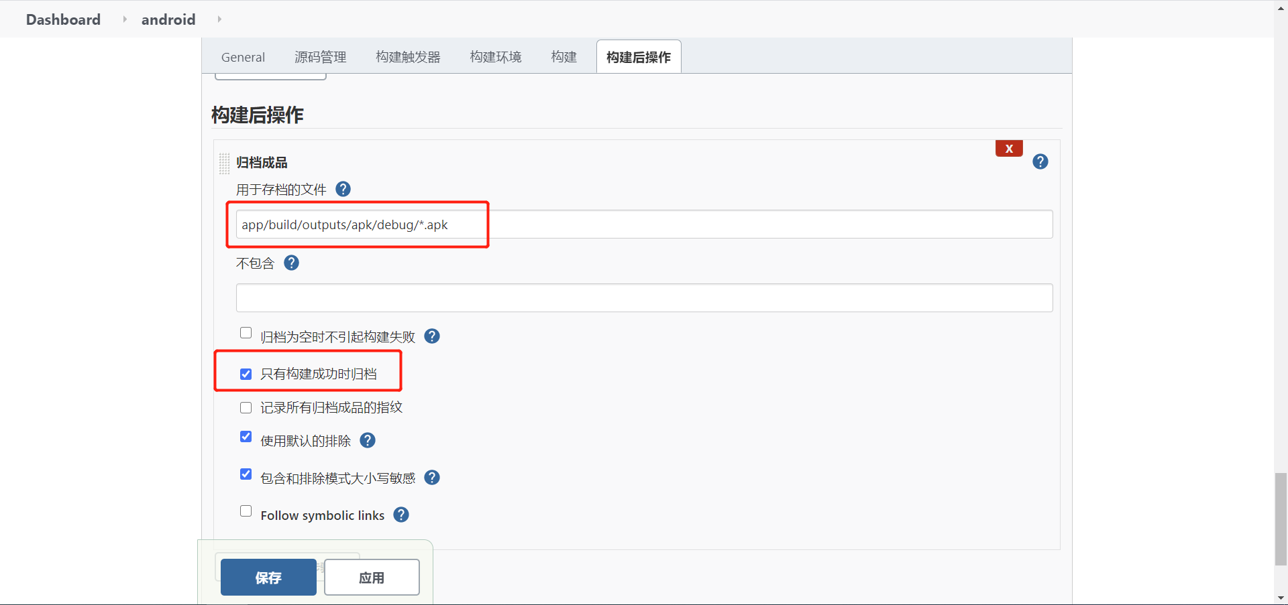Image resolution: width=1288 pixels, height=605 pixels.
Task: Open help for 不包含 field
Action: click(291, 263)
